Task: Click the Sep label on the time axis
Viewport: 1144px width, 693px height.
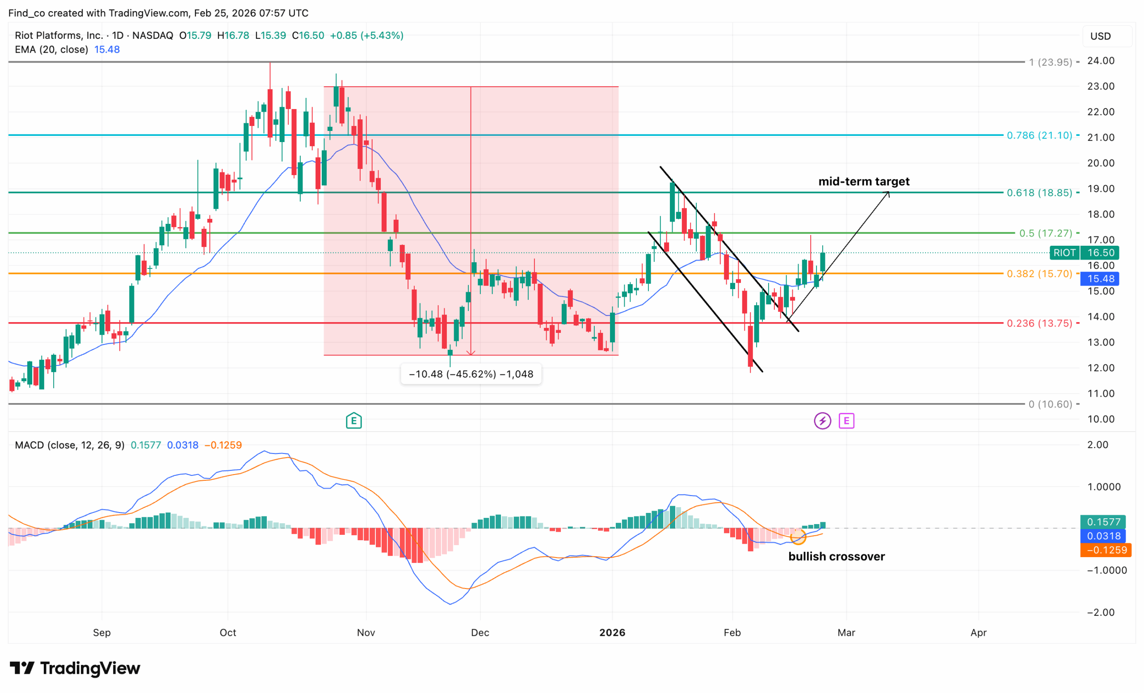Action: pos(102,633)
